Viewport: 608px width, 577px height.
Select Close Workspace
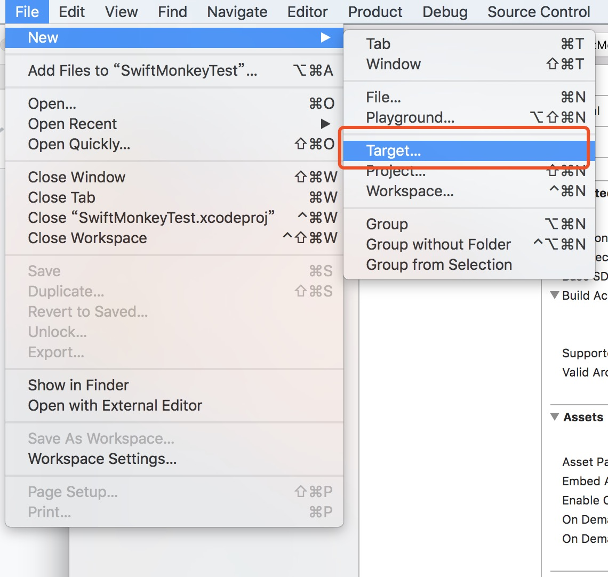pyautogui.click(x=174, y=238)
